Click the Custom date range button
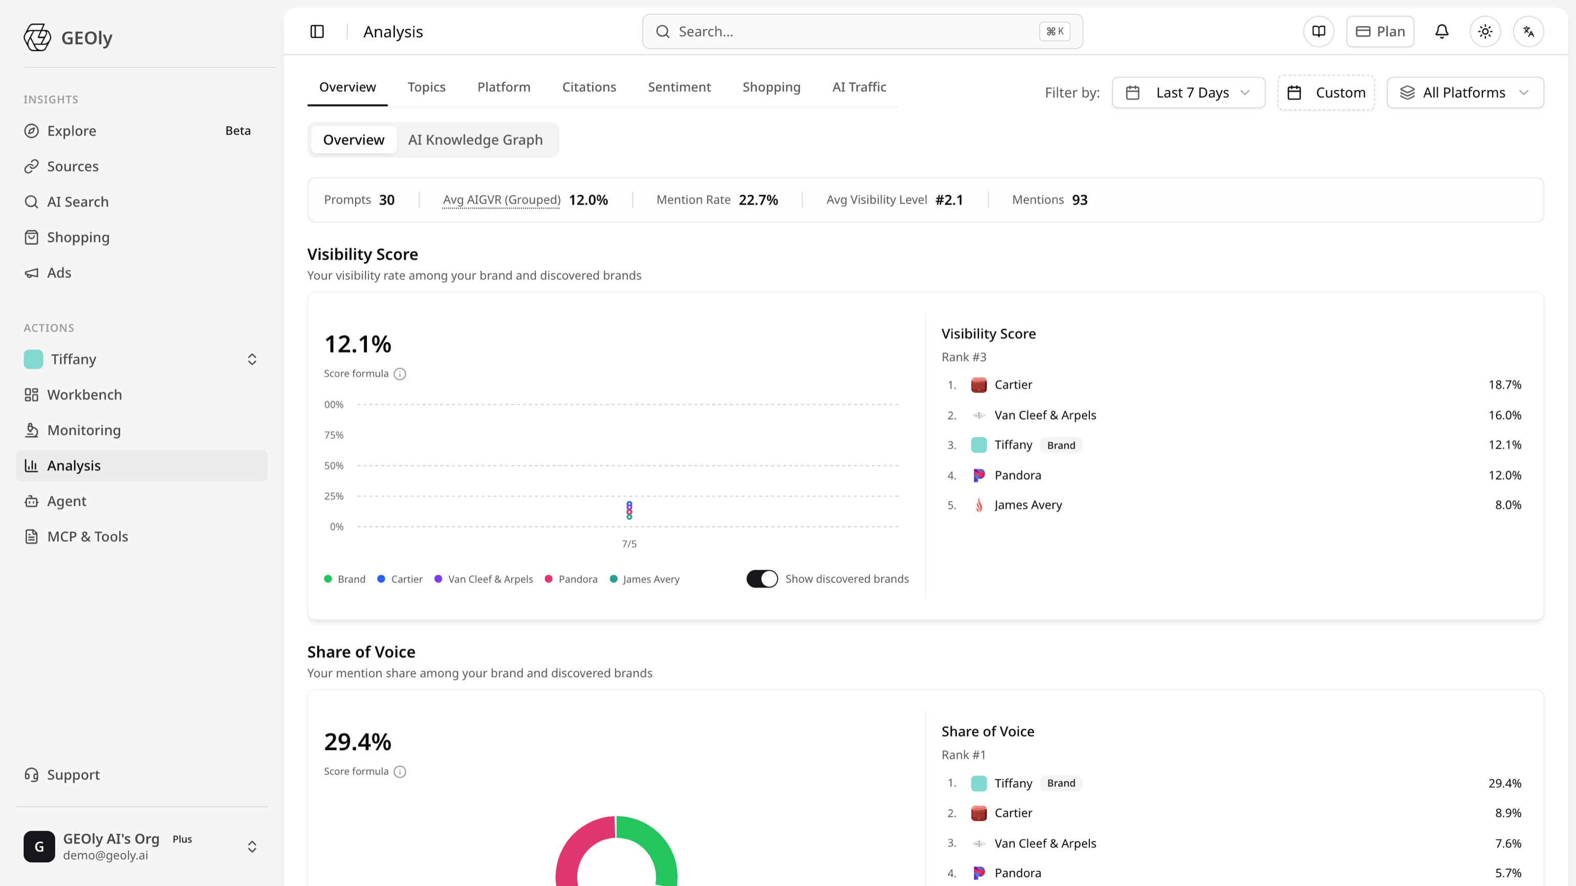1576x886 pixels. [1326, 92]
